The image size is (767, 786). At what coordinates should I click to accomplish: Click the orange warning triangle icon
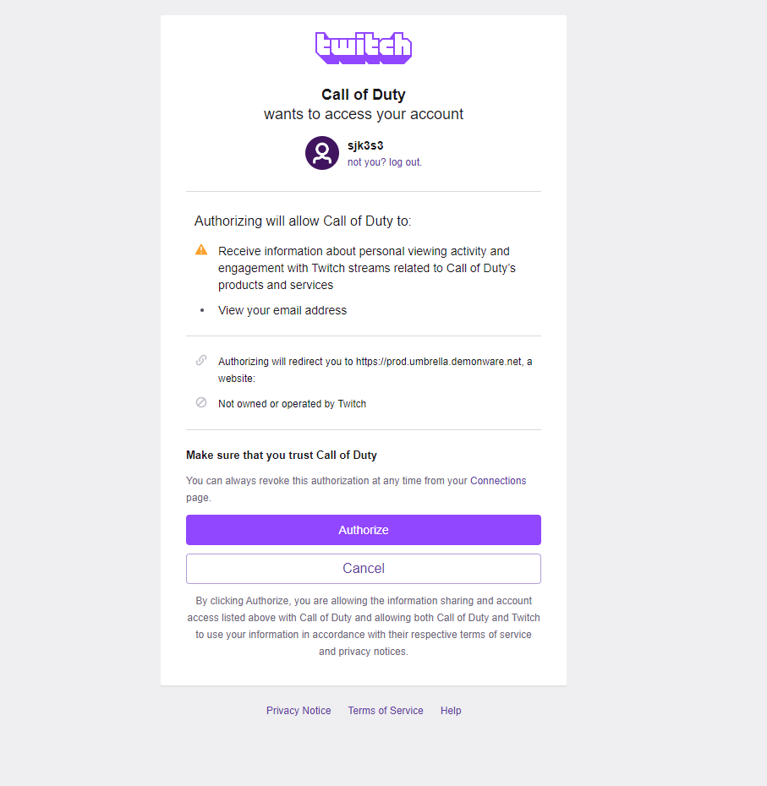201,249
